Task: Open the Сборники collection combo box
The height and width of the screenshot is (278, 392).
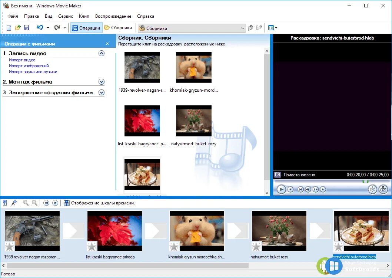Action: pos(192,28)
